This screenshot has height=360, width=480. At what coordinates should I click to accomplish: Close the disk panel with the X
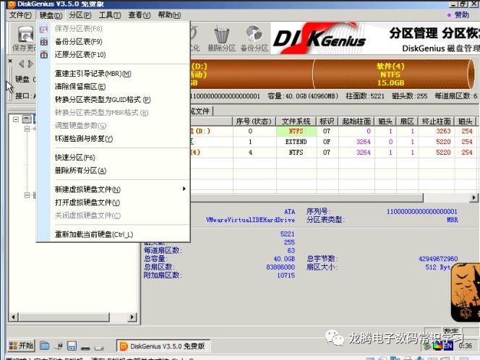click(10, 61)
